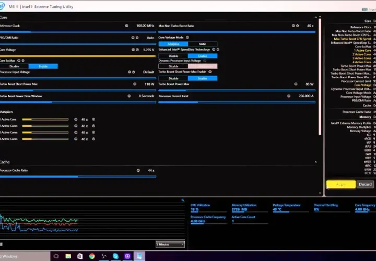
Task: Click the Processor Current Limit slider
Action: [237, 102]
